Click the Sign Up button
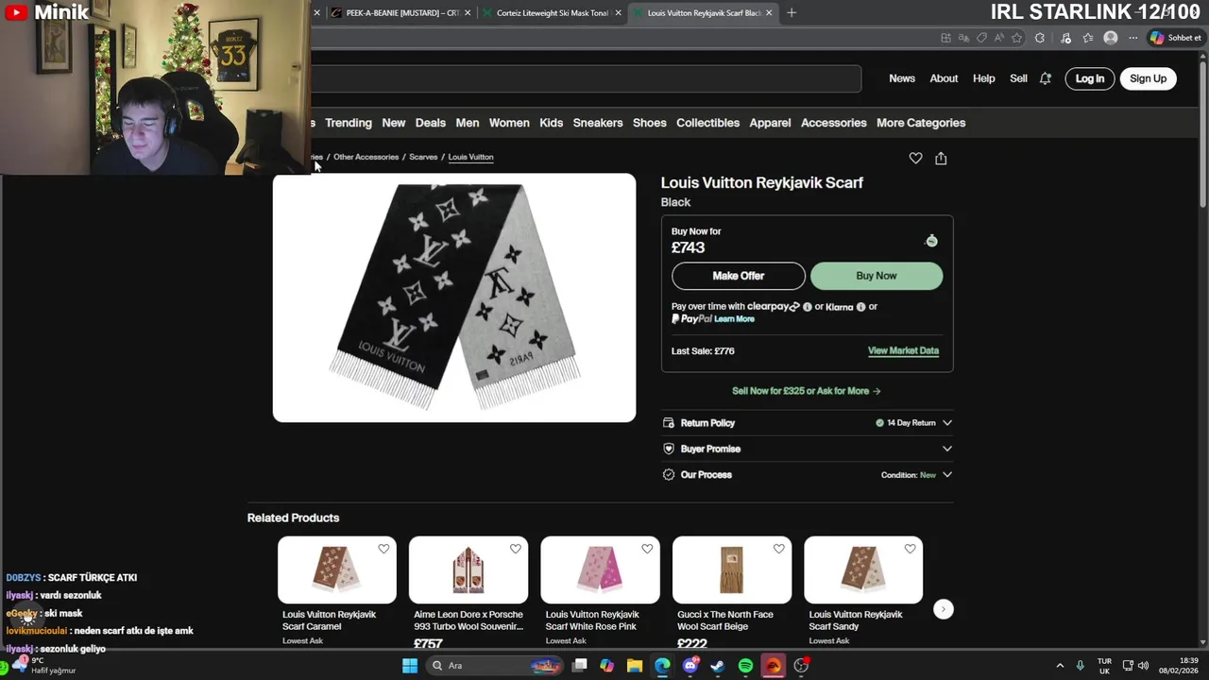Image resolution: width=1209 pixels, height=680 pixels. (x=1148, y=78)
